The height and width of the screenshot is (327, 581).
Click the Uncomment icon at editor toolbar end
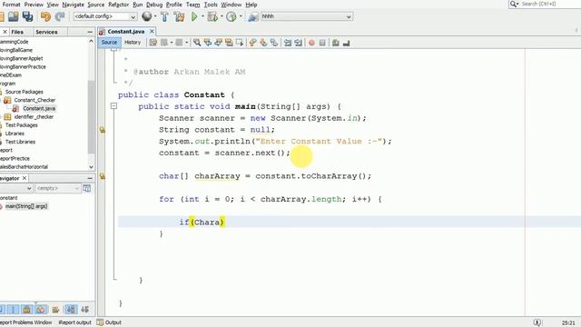pyautogui.click(x=347, y=43)
